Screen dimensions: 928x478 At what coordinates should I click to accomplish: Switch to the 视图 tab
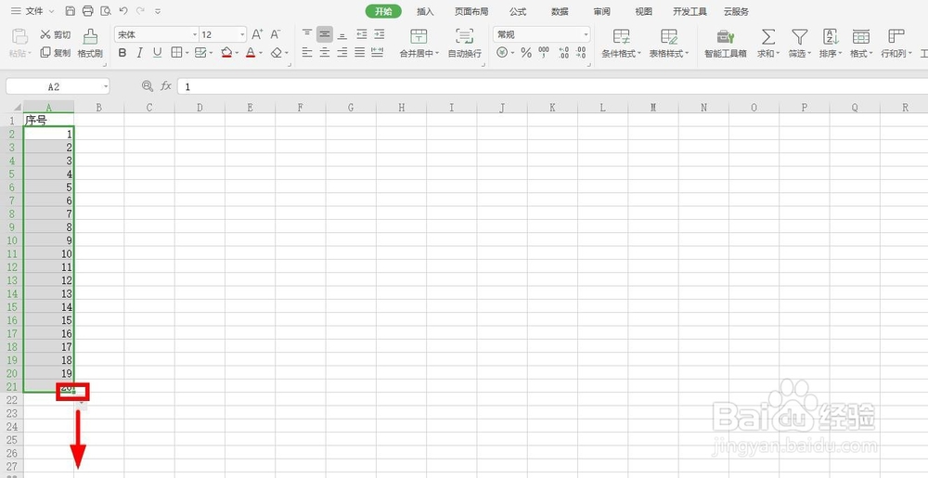[643, 11]
